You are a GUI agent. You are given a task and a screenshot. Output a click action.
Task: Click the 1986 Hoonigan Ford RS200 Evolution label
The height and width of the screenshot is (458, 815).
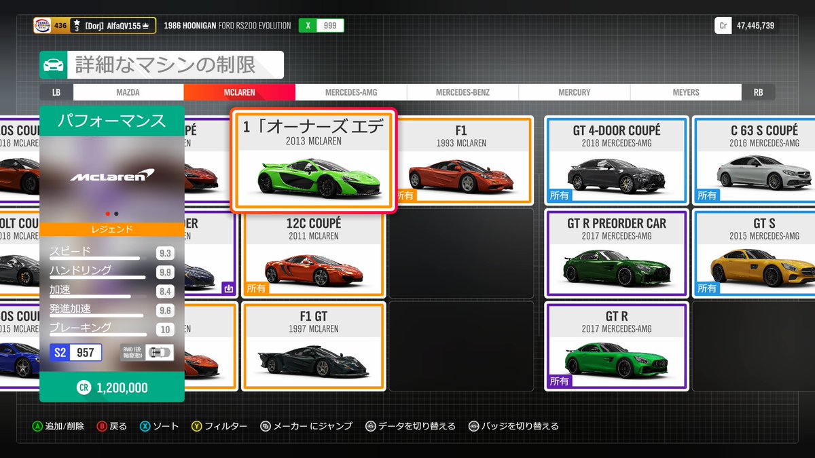(228, 26)
